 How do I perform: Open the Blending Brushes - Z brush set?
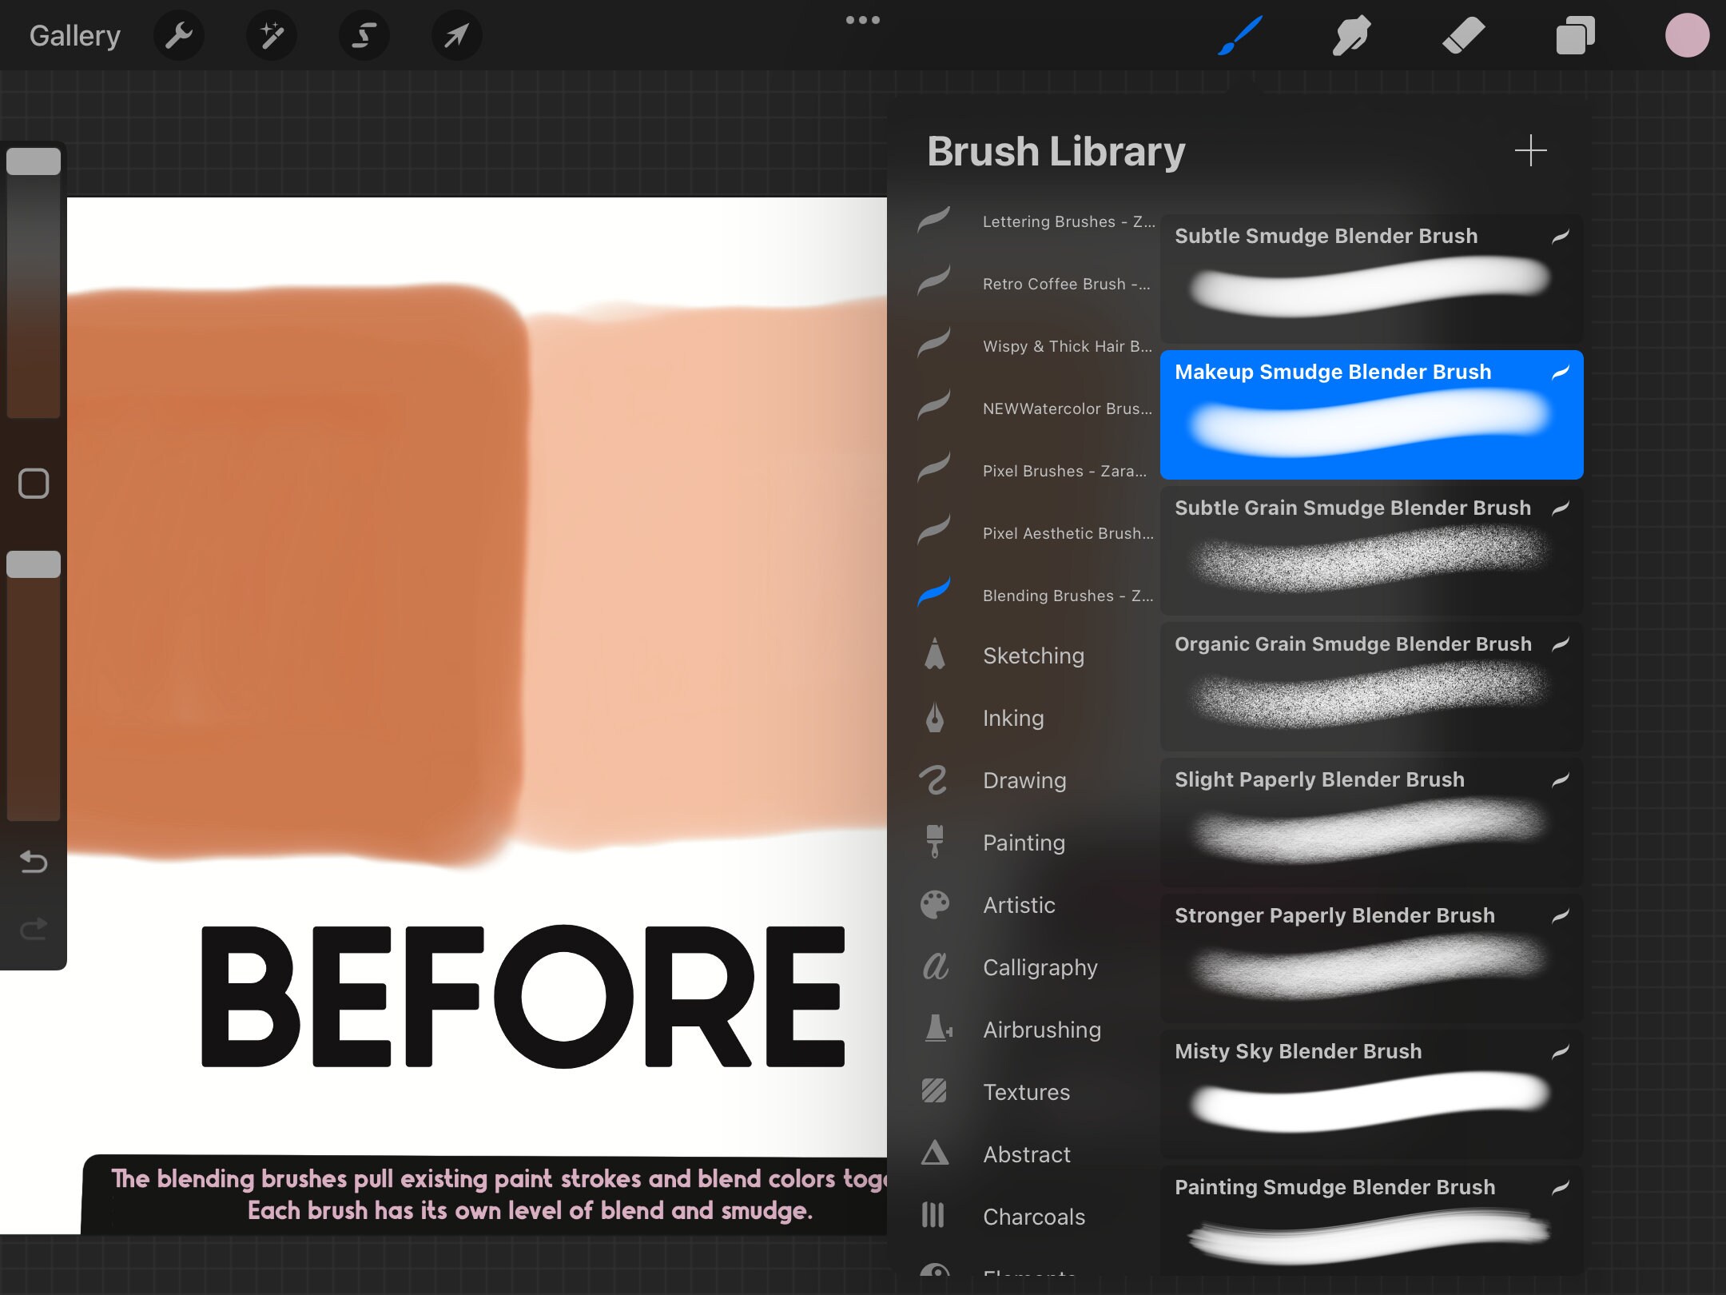(1067, 595)
